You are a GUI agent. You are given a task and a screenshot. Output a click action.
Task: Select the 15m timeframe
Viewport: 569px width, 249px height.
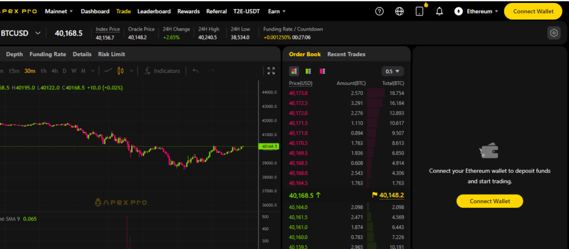[x=14, y=71]
